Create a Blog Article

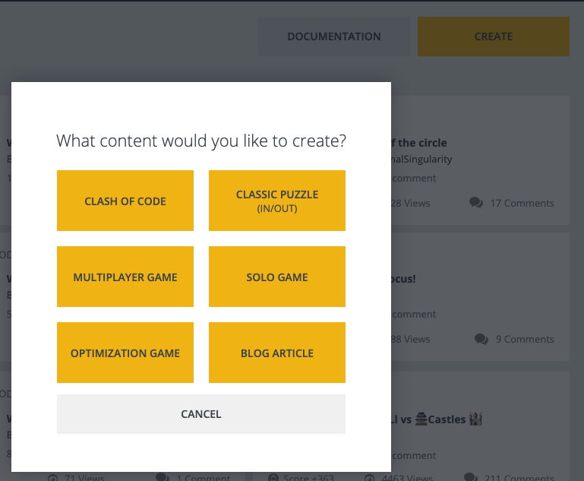(x=277, y=353)
